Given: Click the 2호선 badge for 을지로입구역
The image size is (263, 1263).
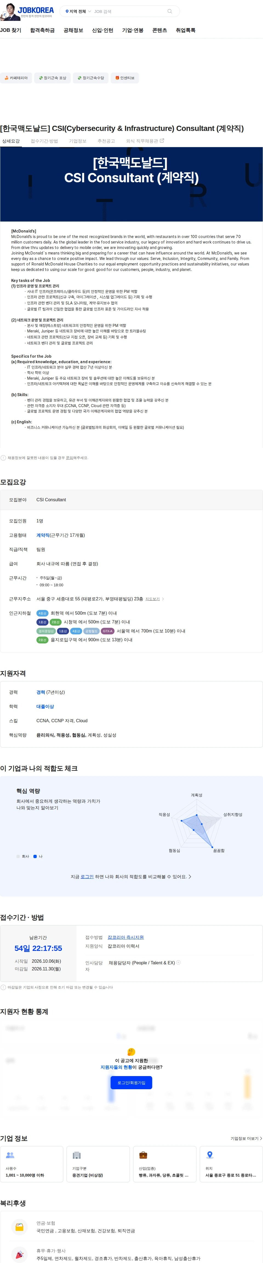Looking at the screenshot, I should pos(42,640).
